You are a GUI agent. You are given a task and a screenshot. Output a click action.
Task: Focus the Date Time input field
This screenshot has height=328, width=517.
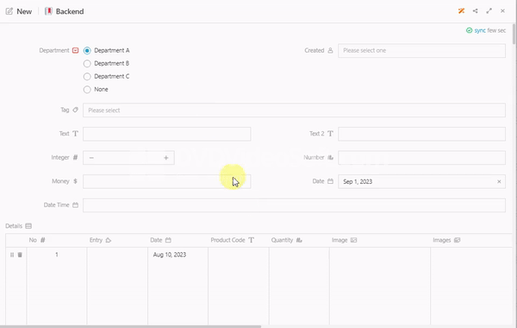tap(294, 205)
